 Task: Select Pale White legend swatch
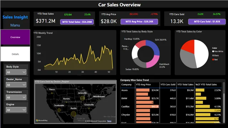[x=213, y=51]
